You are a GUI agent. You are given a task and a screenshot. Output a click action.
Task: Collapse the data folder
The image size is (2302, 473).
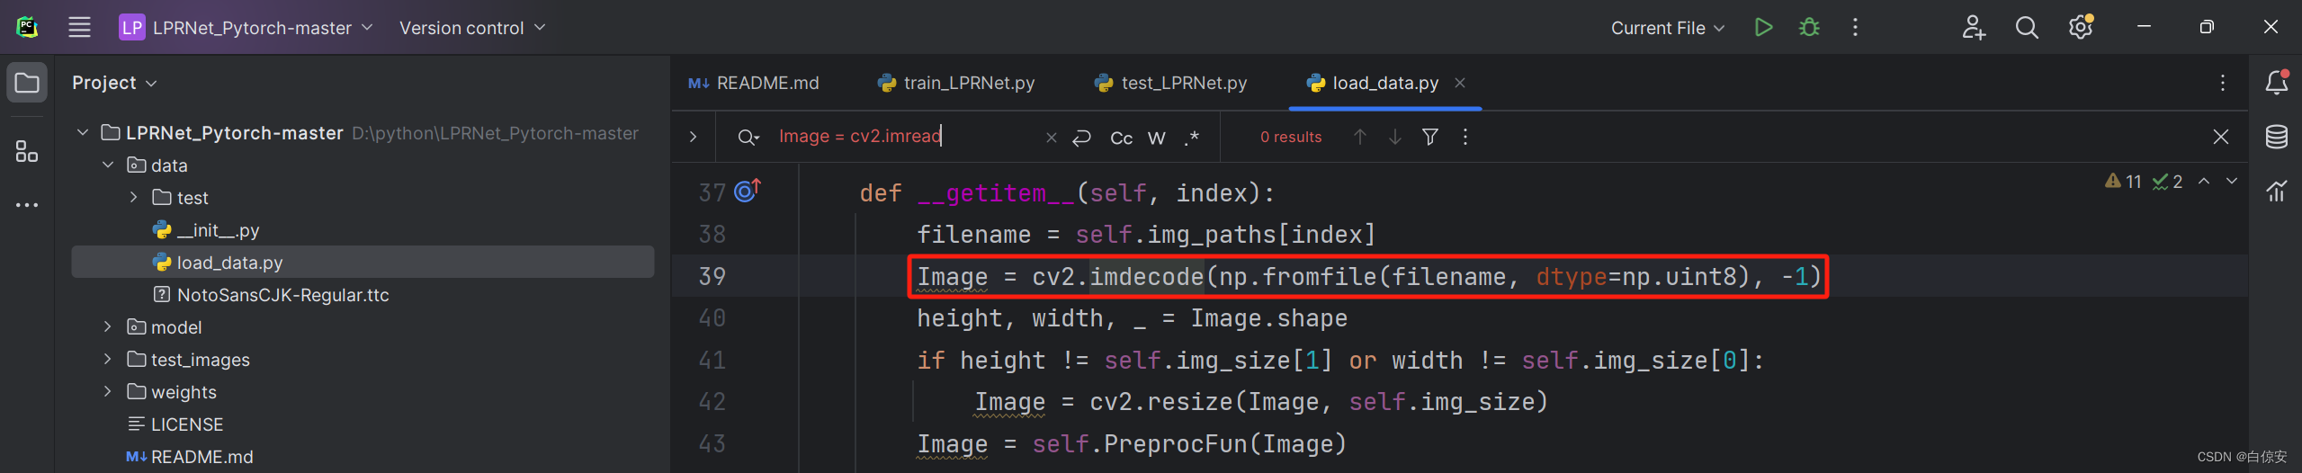tap(108, 165)
